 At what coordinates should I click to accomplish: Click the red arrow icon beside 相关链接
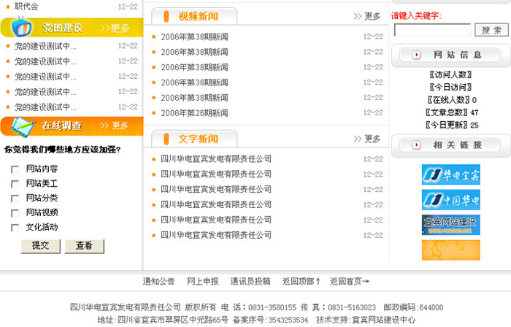(416, 145)
